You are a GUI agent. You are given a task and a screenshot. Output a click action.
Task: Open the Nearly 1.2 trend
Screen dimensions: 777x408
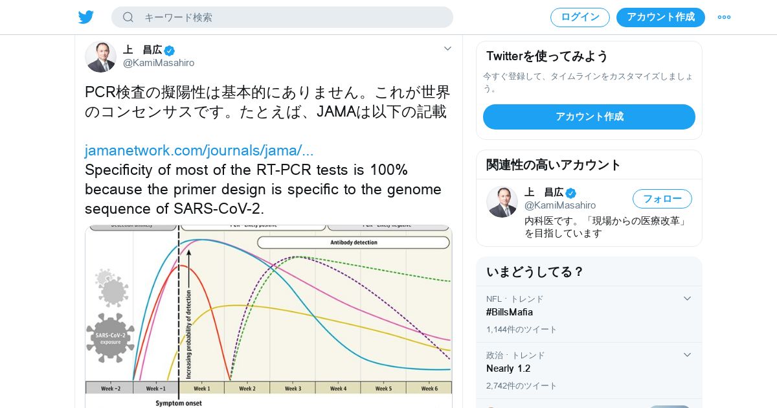[x=508, y=368]
